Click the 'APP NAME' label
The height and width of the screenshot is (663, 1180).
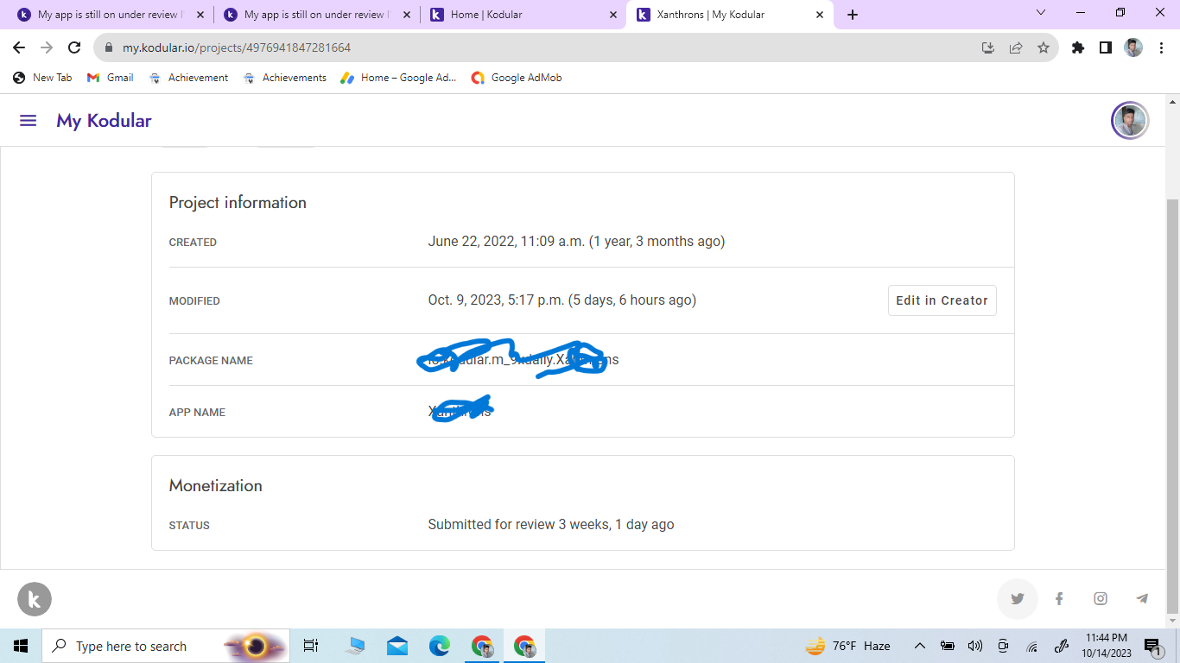pyautogui.click(x=197, y=413)
